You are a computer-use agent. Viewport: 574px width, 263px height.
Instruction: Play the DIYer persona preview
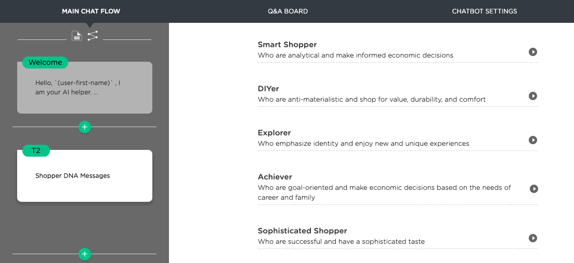[532, 95]
